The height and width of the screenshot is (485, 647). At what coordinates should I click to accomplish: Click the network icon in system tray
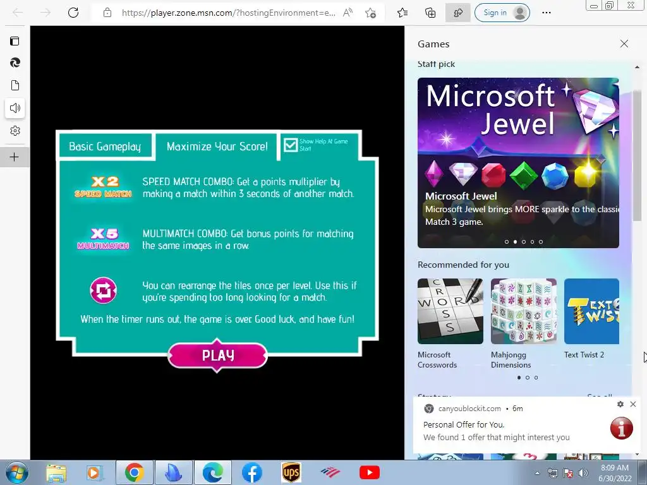pyautogui.click(x=552, y=473)
